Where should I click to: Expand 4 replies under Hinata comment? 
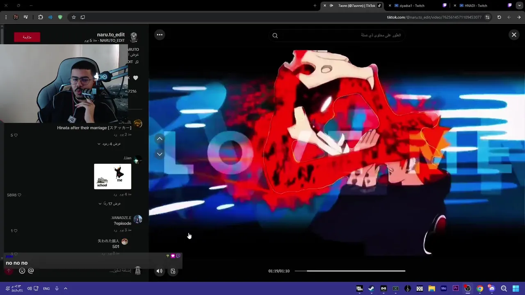109,144
